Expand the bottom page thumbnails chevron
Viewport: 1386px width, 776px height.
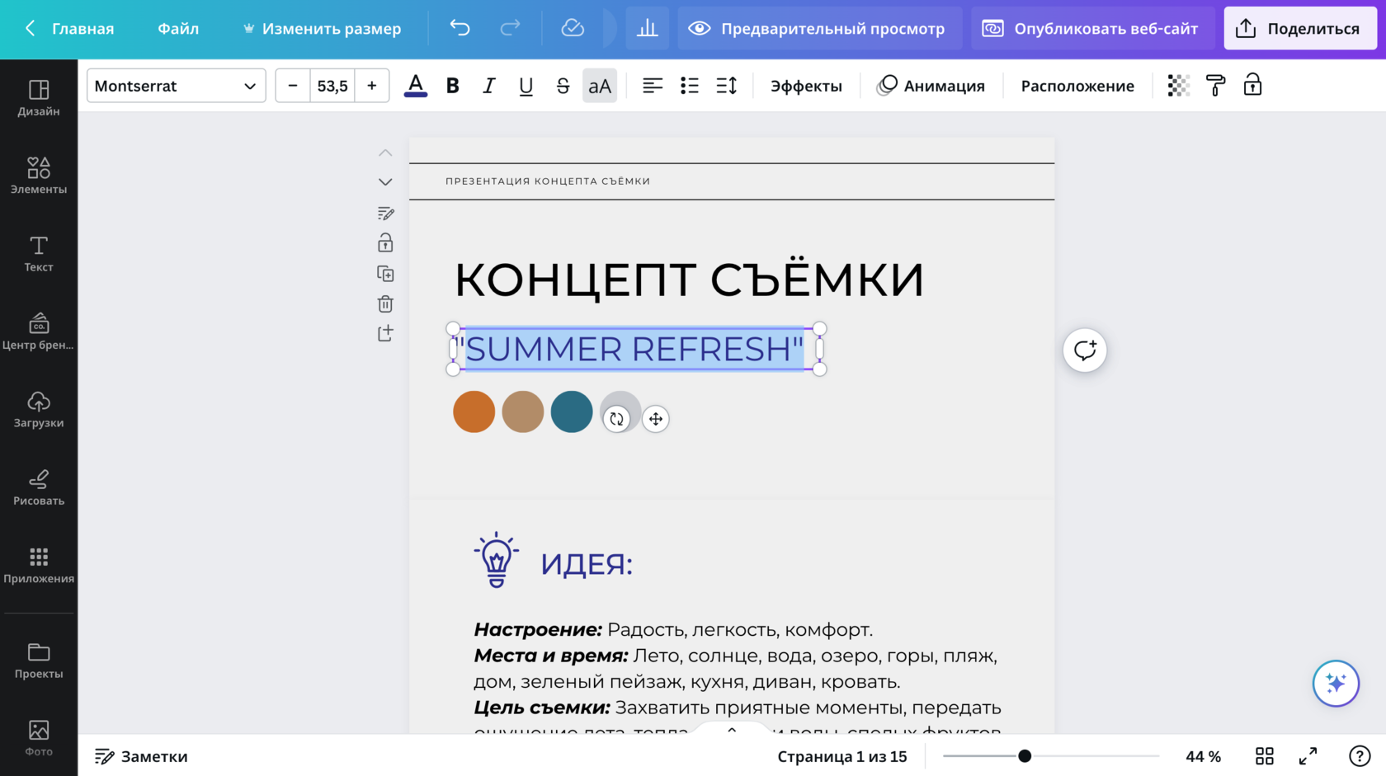click(x=732, y=731)
